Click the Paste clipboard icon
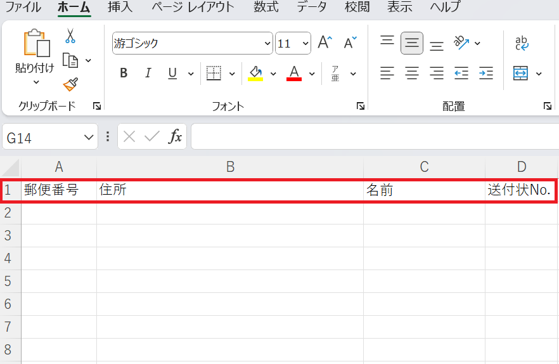The width and height of the screenshot is (559, 364). pos(35,44)
